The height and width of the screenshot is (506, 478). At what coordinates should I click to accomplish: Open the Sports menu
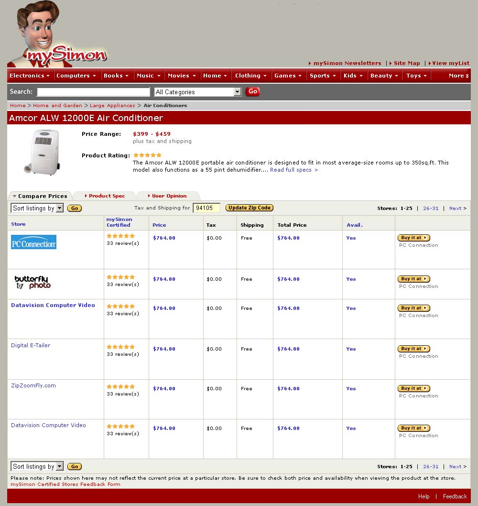[x=323, y=76]
